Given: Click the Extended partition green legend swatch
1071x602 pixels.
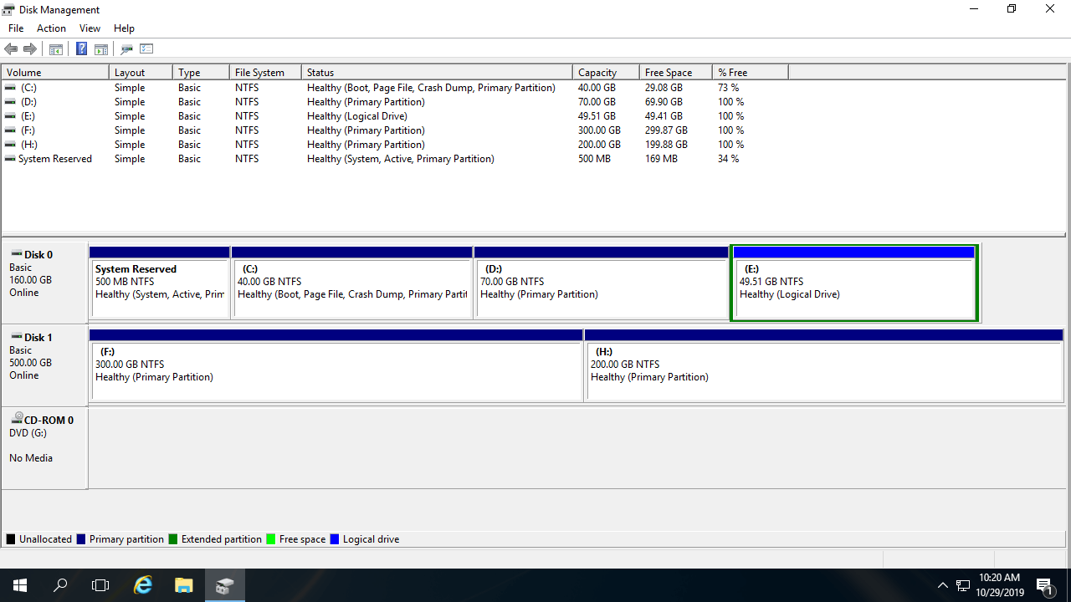Looking at the screenshot, I should (x=173, y=539).
